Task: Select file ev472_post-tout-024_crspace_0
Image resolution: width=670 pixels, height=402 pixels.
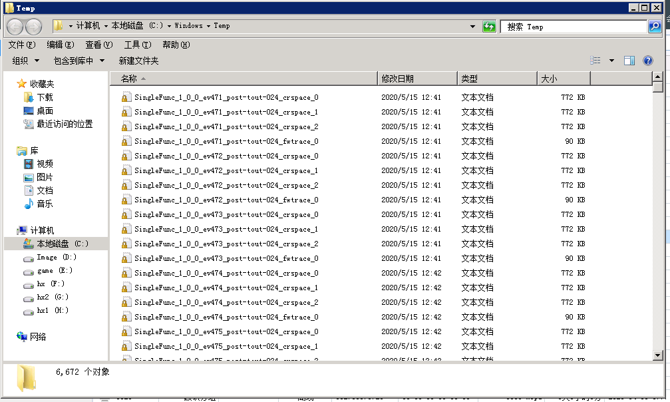Action: tap(226, 156)
